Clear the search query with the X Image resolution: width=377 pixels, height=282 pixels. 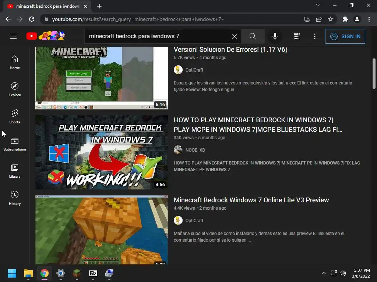coord(235,36)
